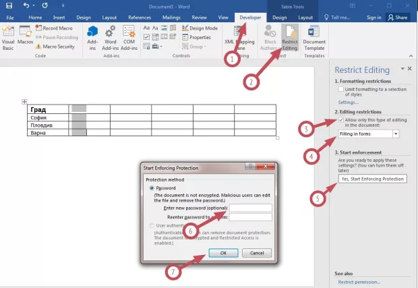Open the Visual Basic editor

click(x=8, y=38)
